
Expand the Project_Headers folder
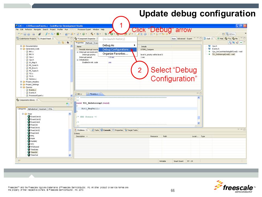pos(21,82)
